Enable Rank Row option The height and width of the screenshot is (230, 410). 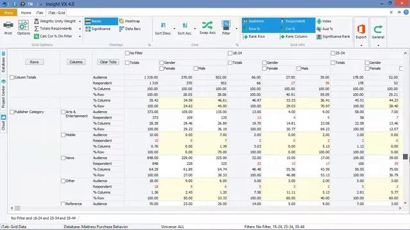[x=254, y=36]
